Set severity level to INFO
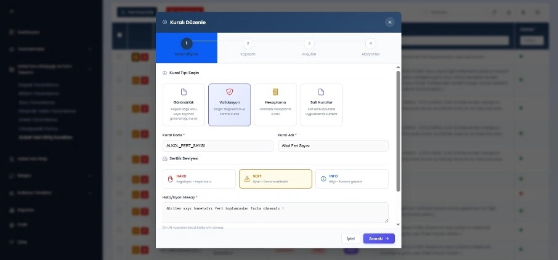The width and height of the screenshot is (558, 260). [x=352, y=179]
